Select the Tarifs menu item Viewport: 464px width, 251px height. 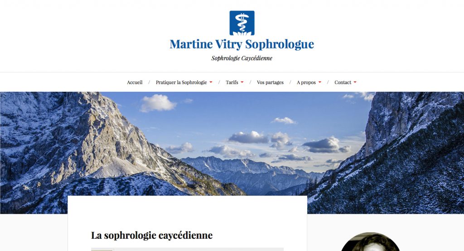point(232,82)
